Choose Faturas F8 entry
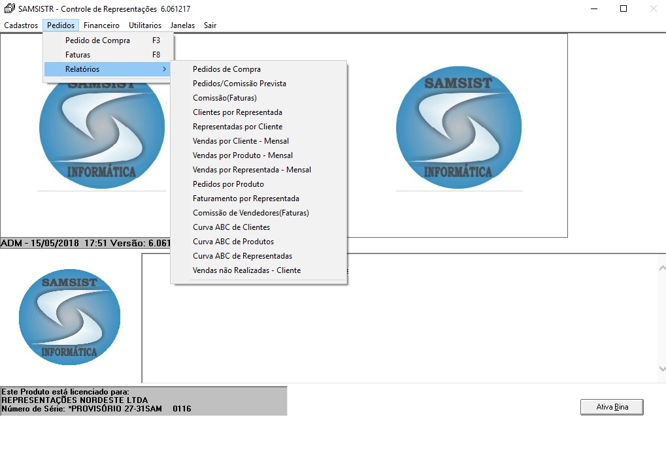 click(108, 55)
